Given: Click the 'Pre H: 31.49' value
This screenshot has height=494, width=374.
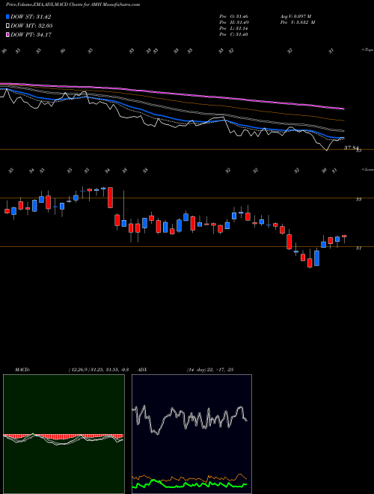Looking at the screenshot, I should pos(233,22).
